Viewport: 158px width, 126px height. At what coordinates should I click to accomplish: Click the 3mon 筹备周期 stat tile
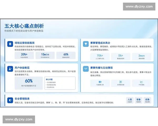coord(142,57)
